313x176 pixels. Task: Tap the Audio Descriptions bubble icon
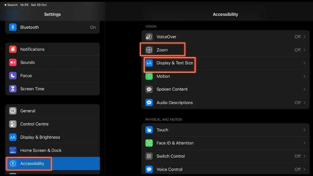click(x=149, y=103)
